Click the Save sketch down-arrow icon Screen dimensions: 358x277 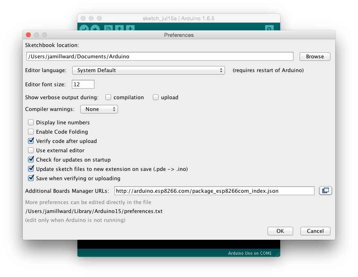(x=130, y=28)
